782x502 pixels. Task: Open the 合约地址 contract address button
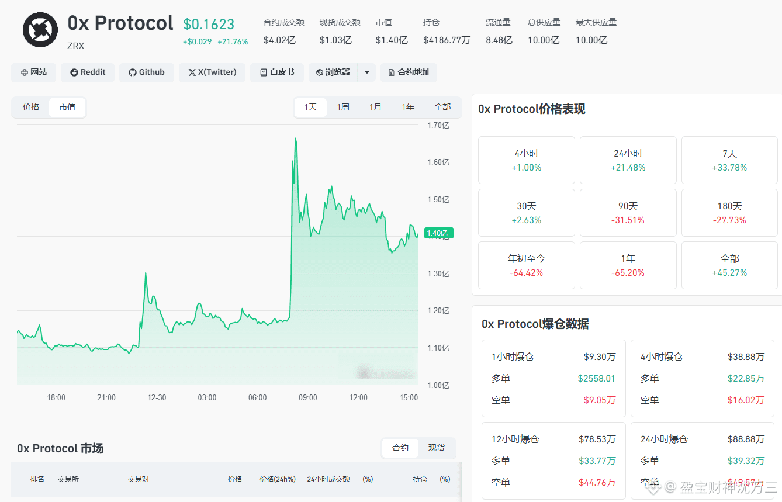coord(409,72)
